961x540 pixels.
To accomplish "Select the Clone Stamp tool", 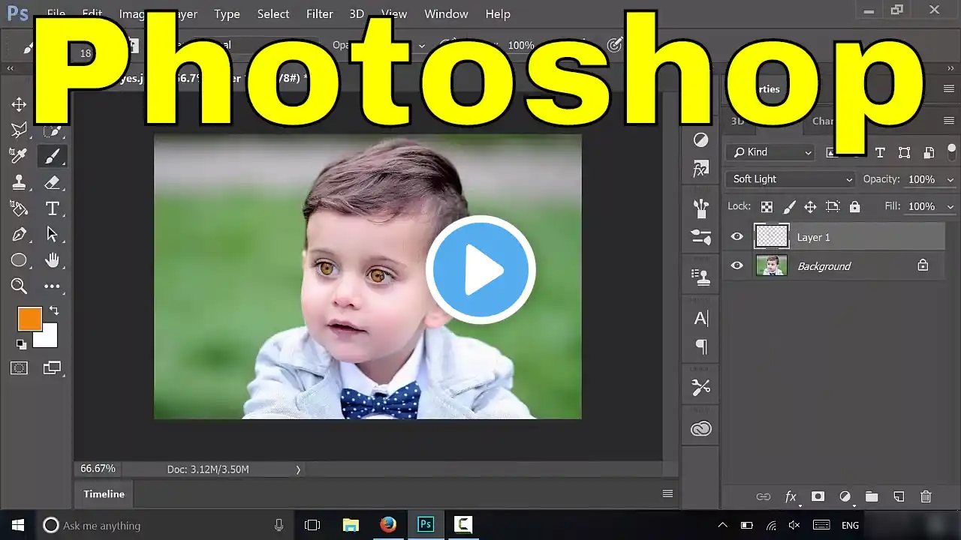I will (19, 182).
